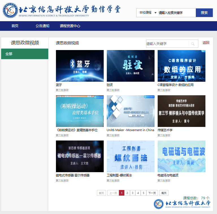Click Unit6 Maker -Movement in China title
The width and height of the screenshot is (217, 214).
130,130
